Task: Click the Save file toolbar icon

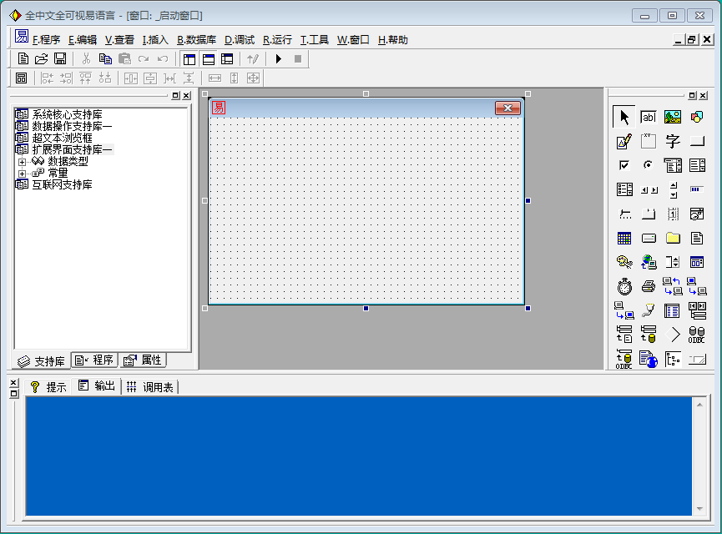Action: pyautogui.click(x=60, y=58)
